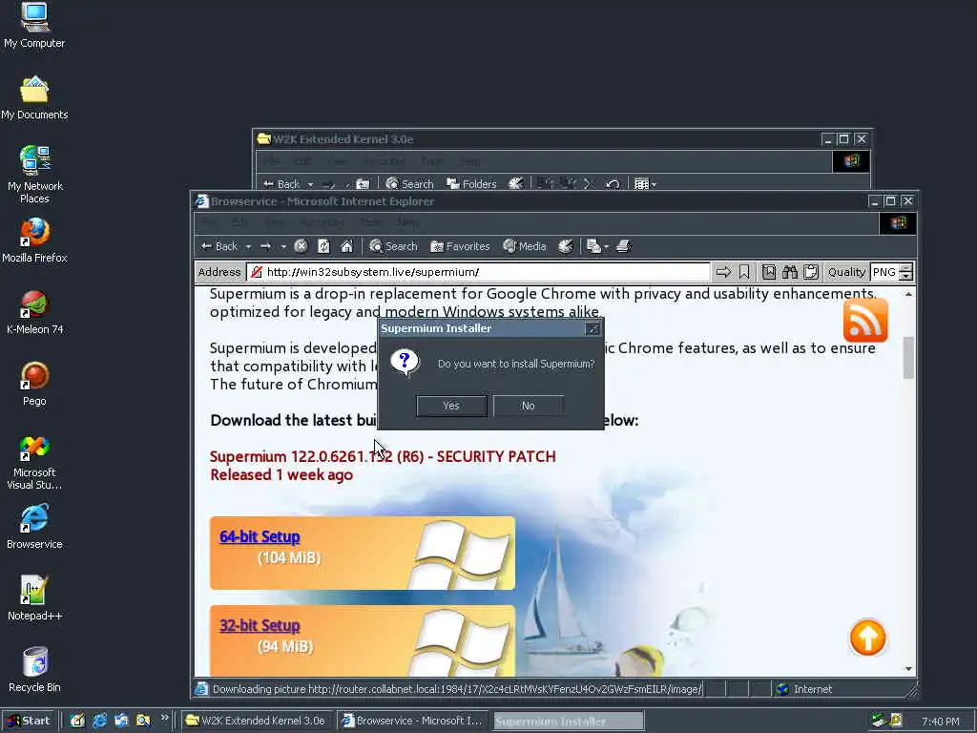
Task: Click the binoculars find icon in address bar
Action: (790, 272)
